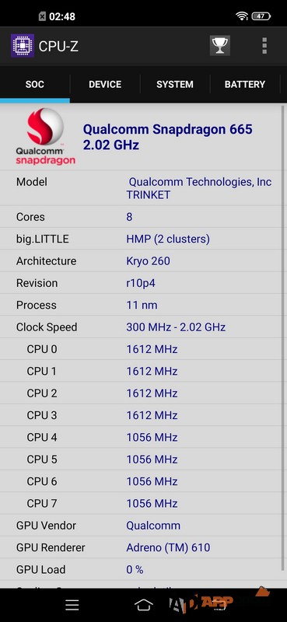Tap the battery level indicator

point(261,16)
